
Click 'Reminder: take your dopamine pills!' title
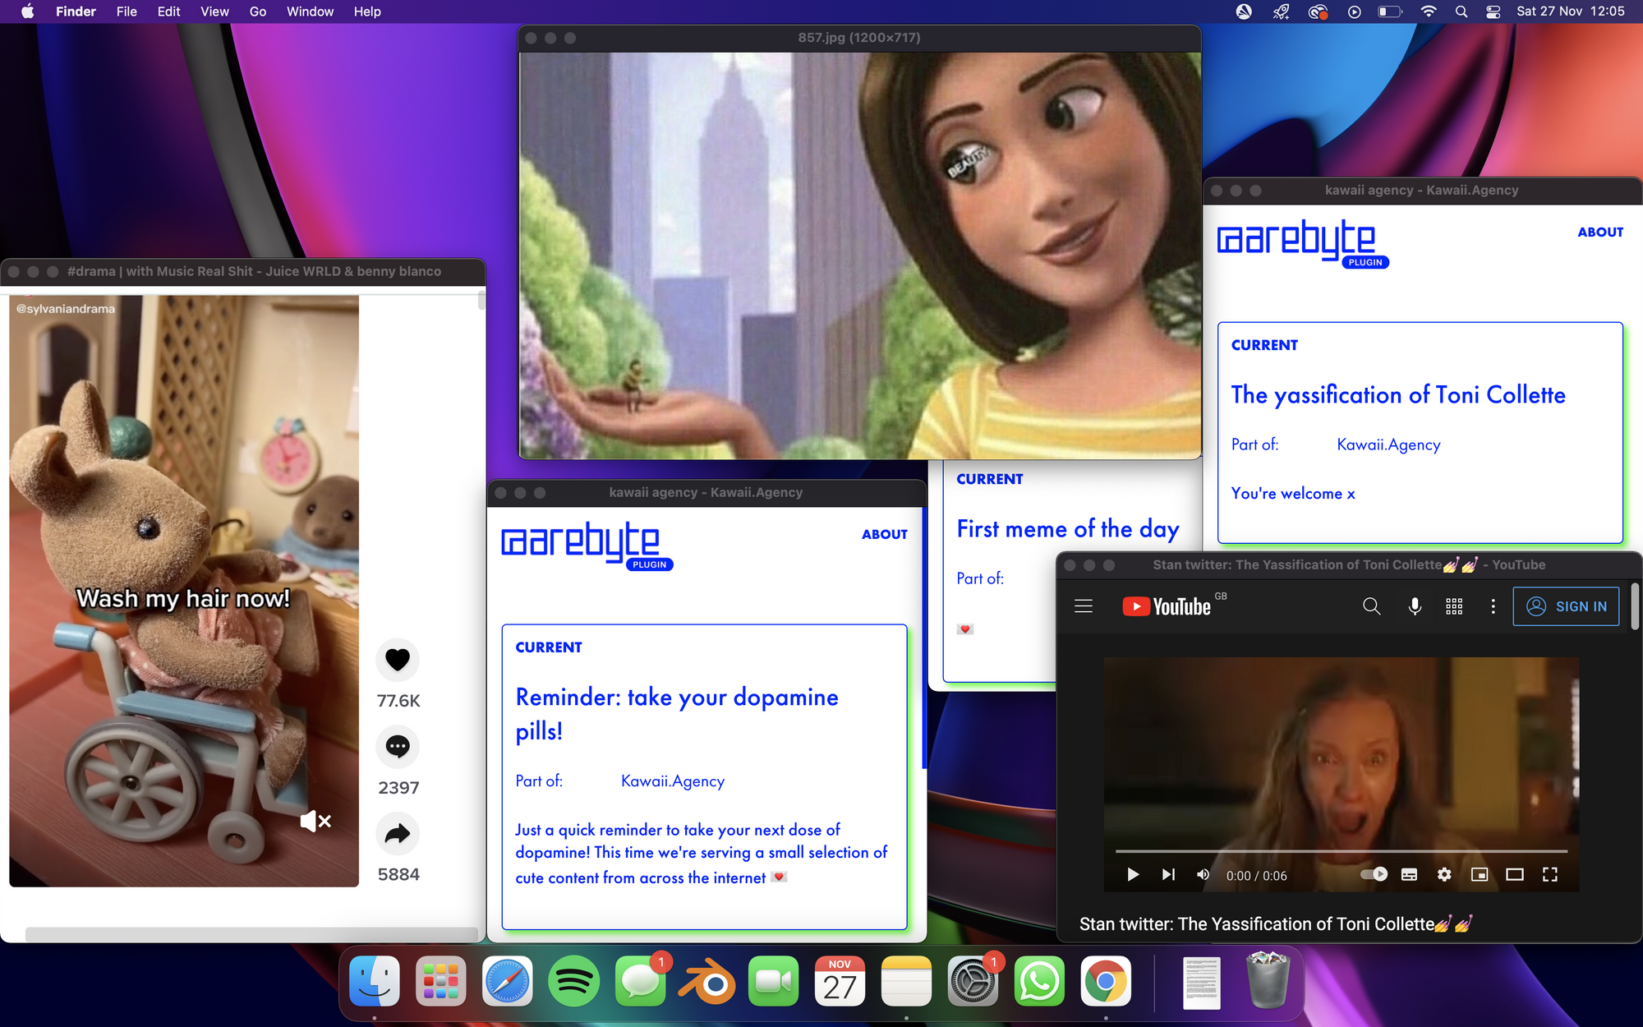(677, 713)
